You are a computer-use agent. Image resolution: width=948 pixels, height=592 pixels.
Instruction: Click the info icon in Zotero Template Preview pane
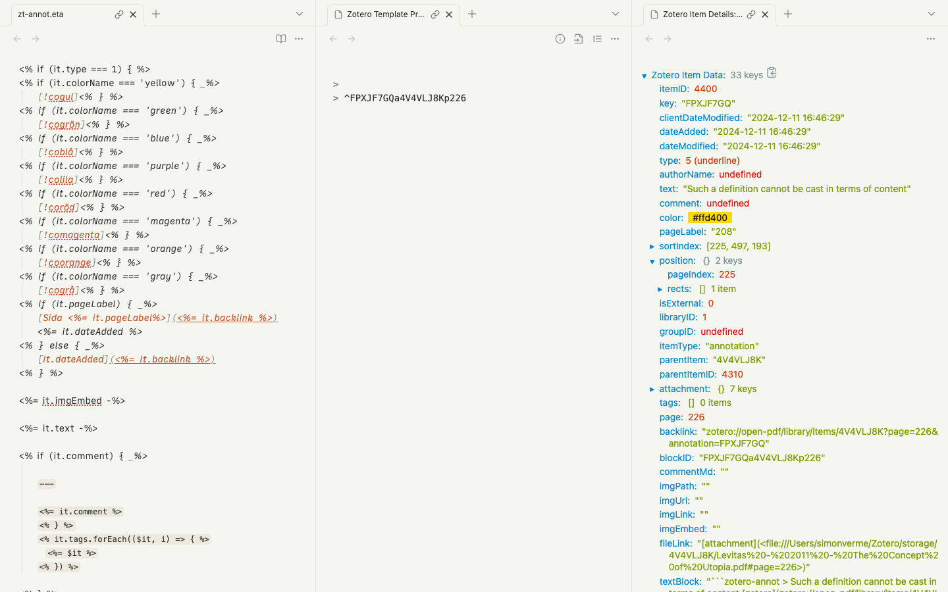click(x=560, y=39)
